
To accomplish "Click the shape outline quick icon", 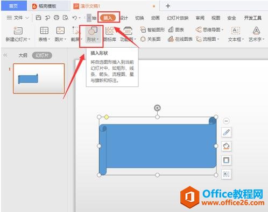I will [x=226, y=160].
